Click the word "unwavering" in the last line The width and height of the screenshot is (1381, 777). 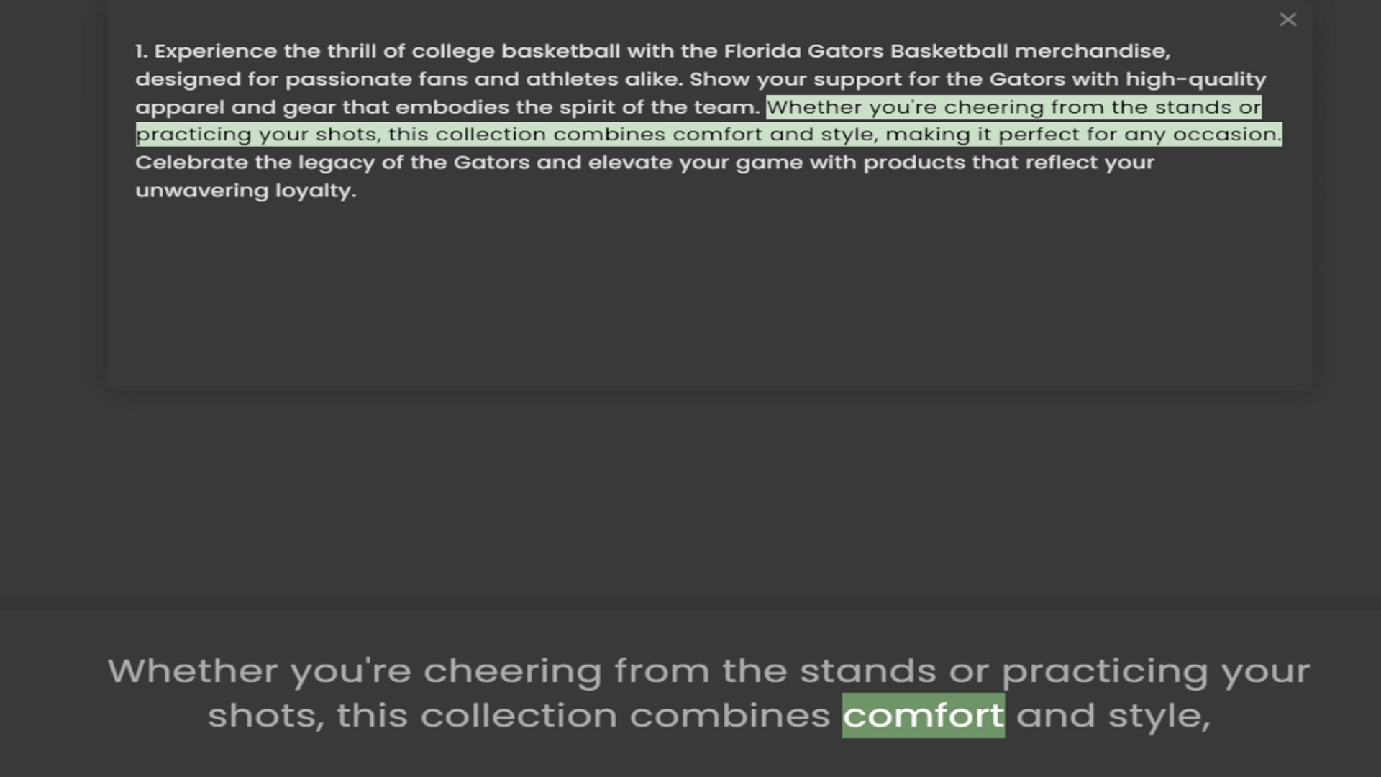[x=201, y=191]
